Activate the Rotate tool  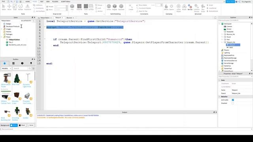point(21,7)
